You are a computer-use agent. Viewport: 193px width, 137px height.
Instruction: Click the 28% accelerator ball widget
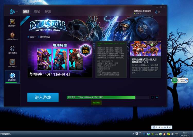point(174,80)
